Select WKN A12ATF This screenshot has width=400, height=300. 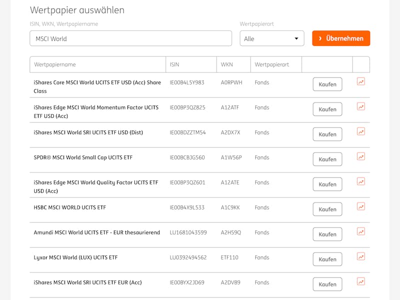pyautogui.click(x=230, y=107)
